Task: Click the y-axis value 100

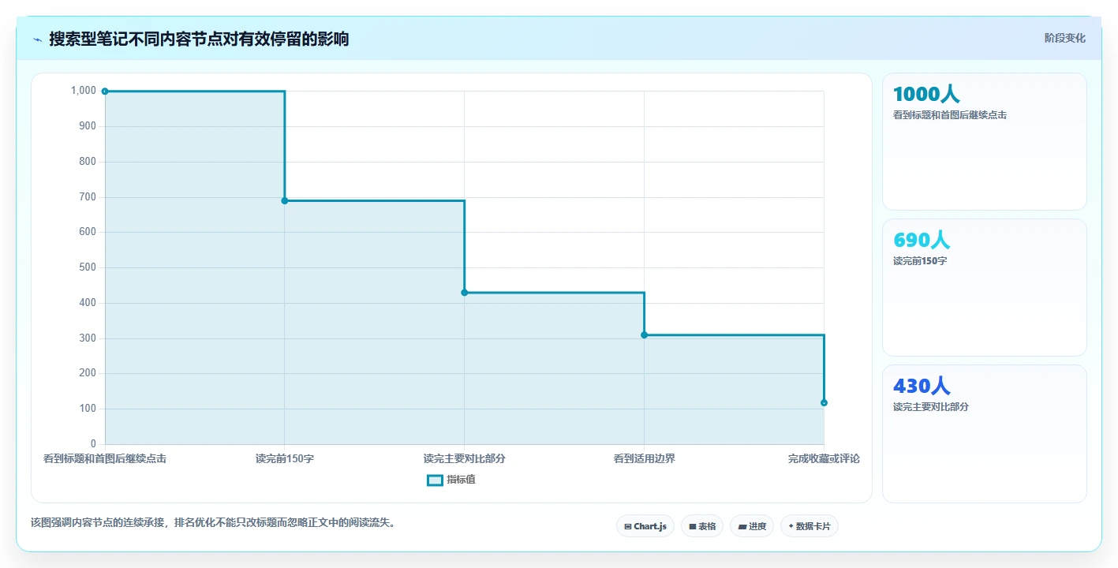Action: pos(88,409)
